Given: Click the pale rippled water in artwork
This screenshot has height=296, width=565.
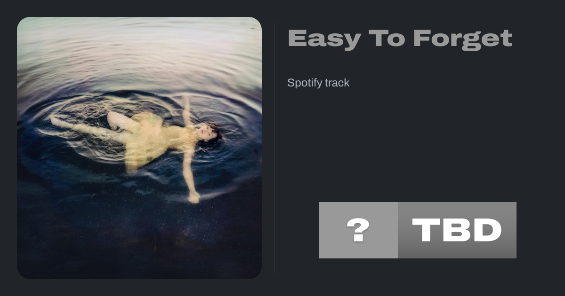Looking at the screenshot, I should coord(139,52).
